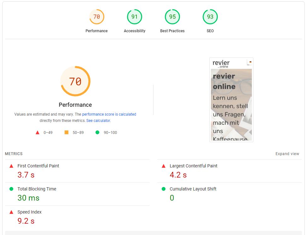The width and height of the screenshot is (307, 235).
Task: Click the red triangle beside Speed Index
Action: [11, 212]
